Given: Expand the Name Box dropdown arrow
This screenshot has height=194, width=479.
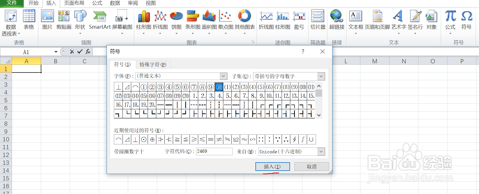Looking at the screenshot, I should pyautogui.click(x=56, y=52).
